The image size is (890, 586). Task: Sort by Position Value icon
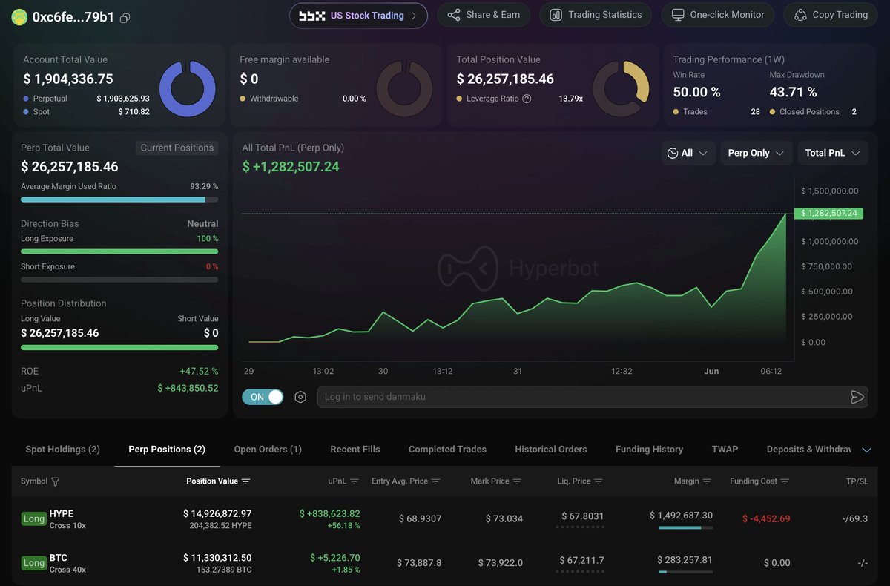click(x=246, y=481)
